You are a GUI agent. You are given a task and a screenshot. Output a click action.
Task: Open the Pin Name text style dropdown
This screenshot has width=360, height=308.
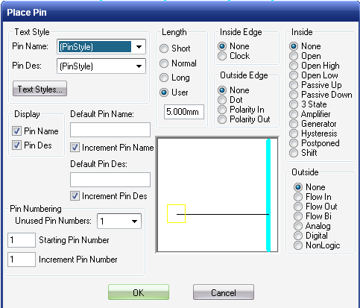[x=139, y=46]
